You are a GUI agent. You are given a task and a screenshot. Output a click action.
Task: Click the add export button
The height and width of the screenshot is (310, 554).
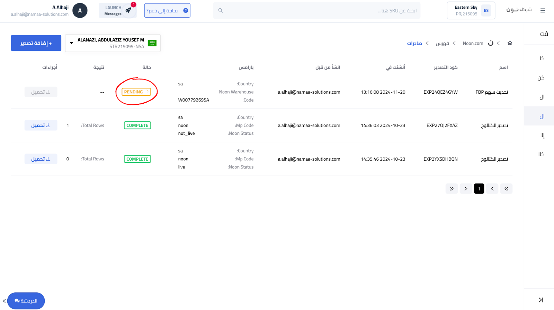[36, 43]
